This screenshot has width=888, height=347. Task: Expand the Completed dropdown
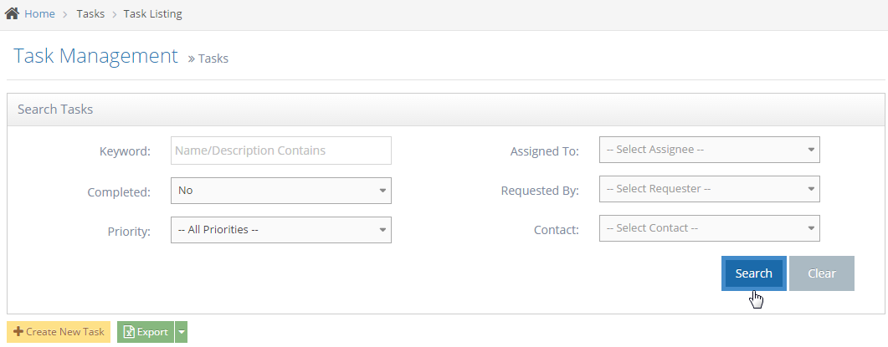click(280, 191)
